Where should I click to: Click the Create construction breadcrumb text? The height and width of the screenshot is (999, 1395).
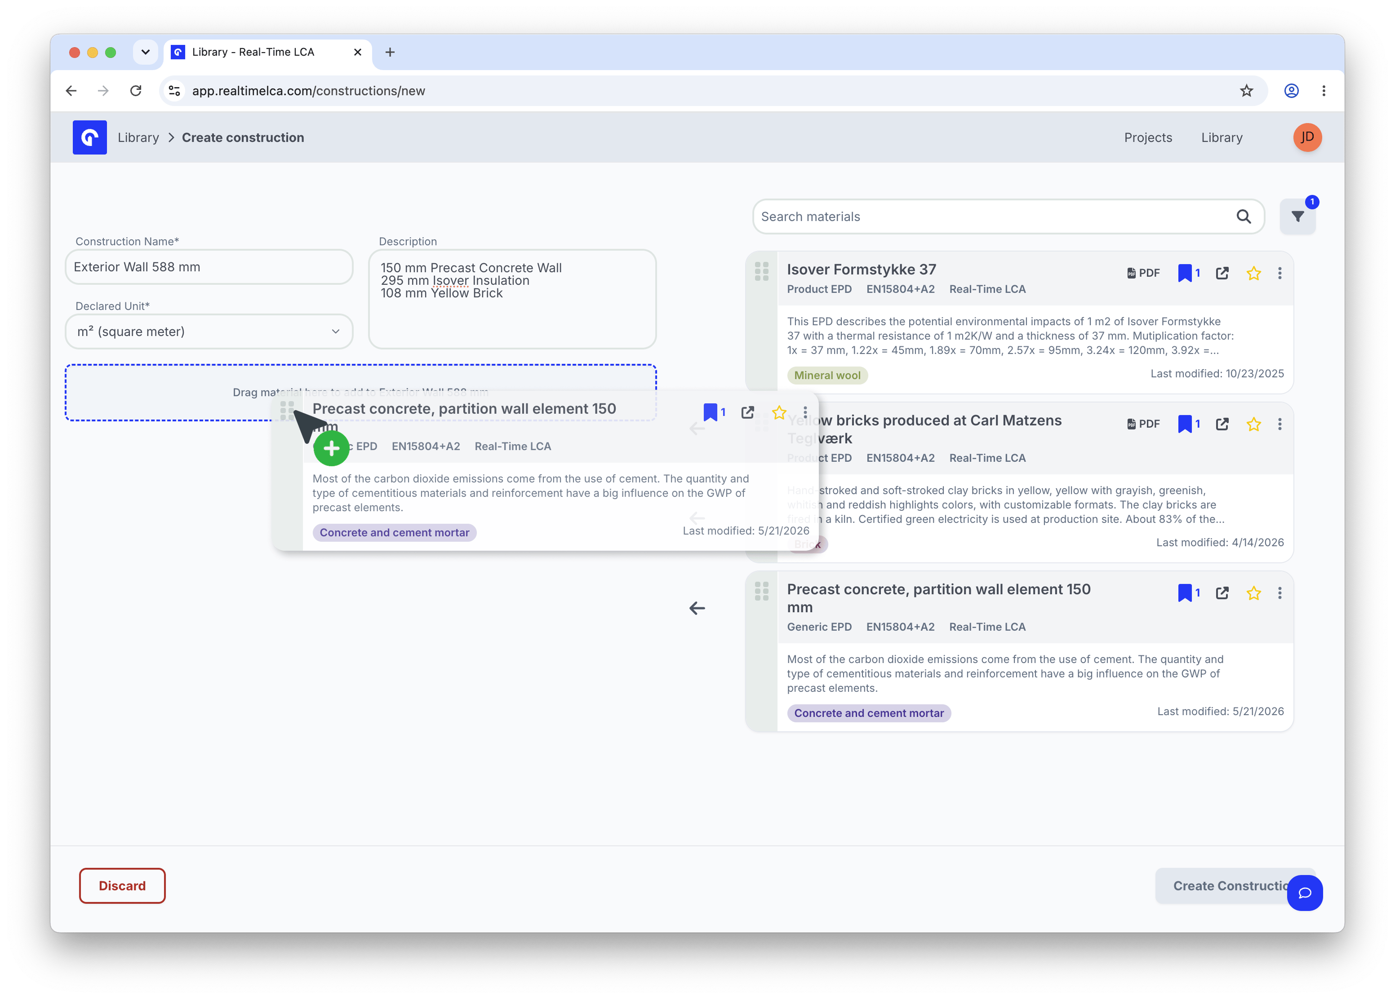[x=243, y=138]
